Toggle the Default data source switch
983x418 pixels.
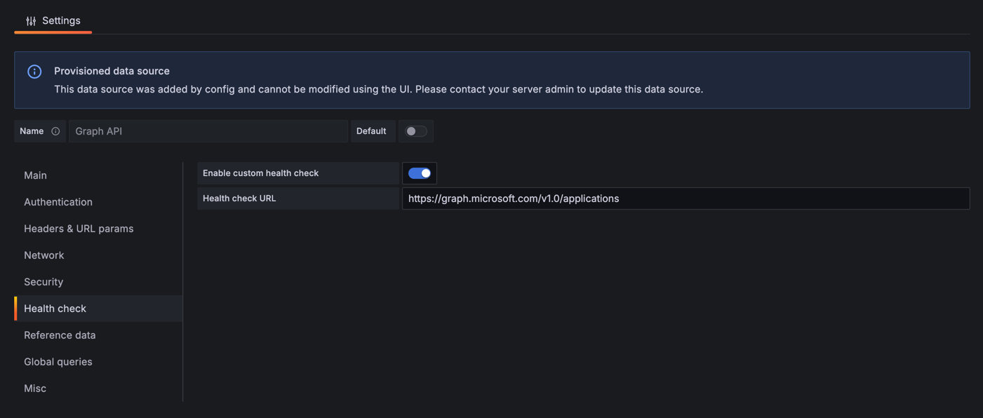416,131
